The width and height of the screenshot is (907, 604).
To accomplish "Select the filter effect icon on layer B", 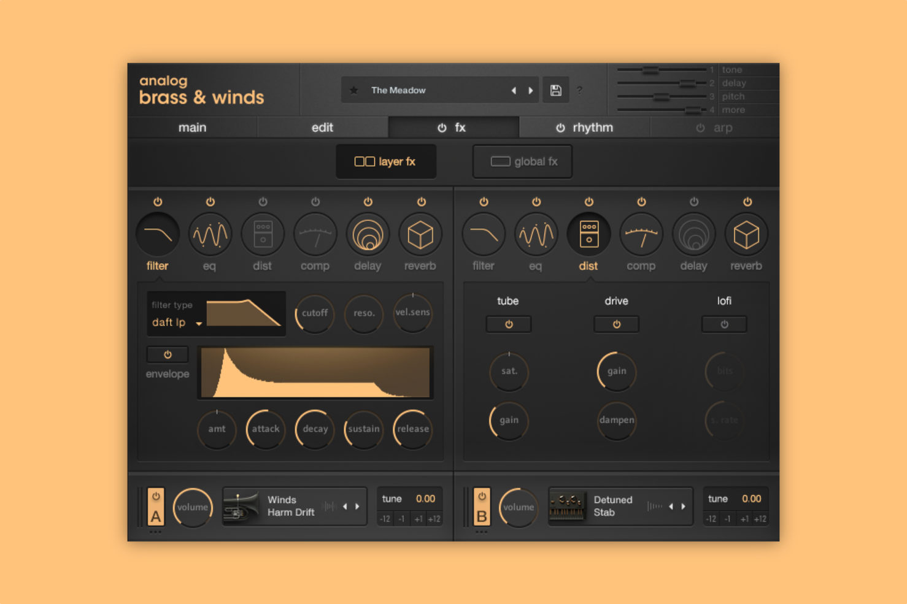I will (x=483, y=234).
